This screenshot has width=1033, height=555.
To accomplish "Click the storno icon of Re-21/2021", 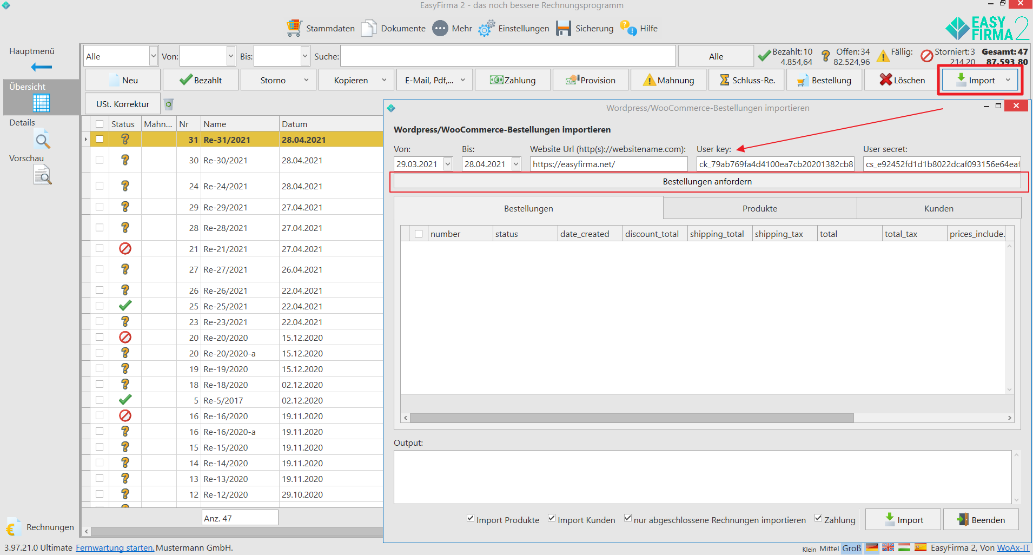I will 125,248.
